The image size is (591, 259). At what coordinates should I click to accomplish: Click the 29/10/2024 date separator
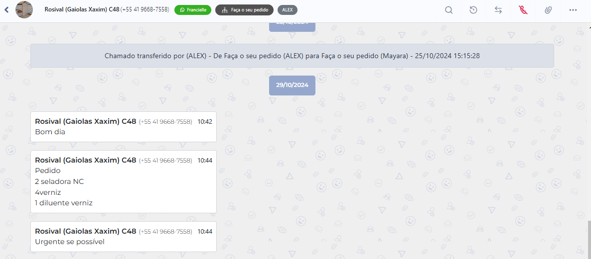pyautogui.click(x=292, y=85)
